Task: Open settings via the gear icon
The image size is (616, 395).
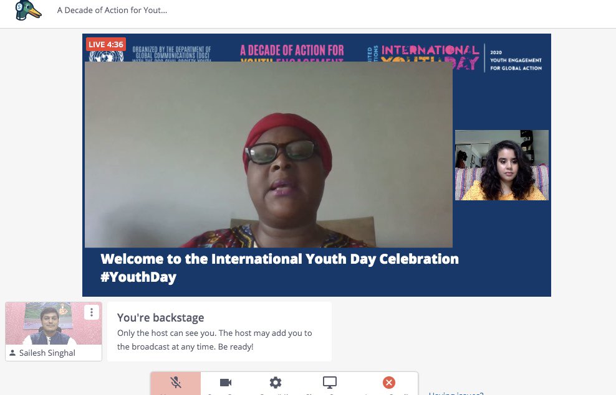Action: click(x=276, y=383)
